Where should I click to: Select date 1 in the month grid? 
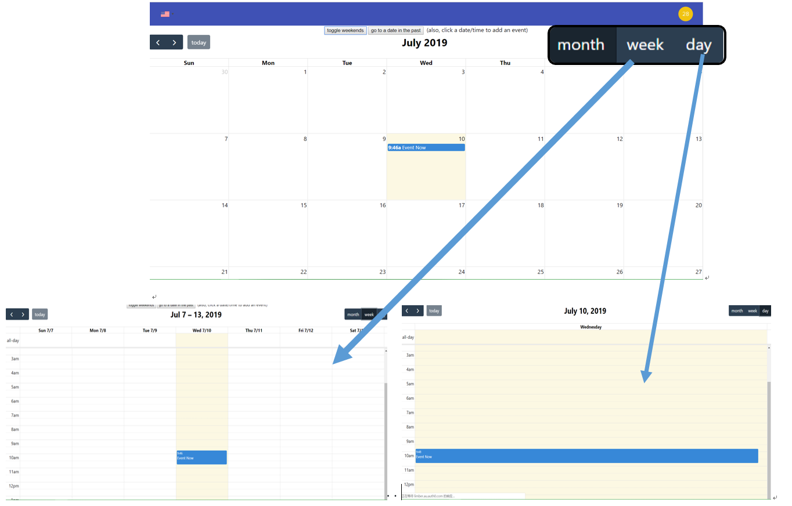pos(305,72)
